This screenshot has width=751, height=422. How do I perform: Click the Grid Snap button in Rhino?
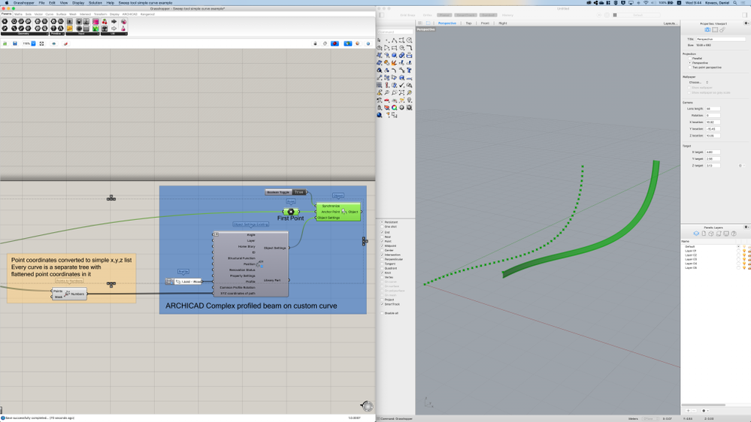tap(407, 15)
